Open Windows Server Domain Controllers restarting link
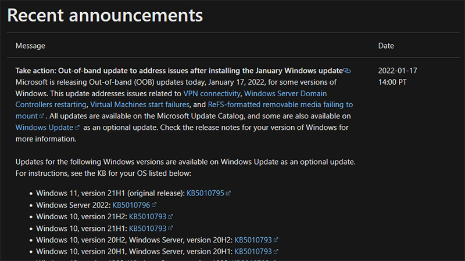The image size is (465, 261). tap(285, 93)
